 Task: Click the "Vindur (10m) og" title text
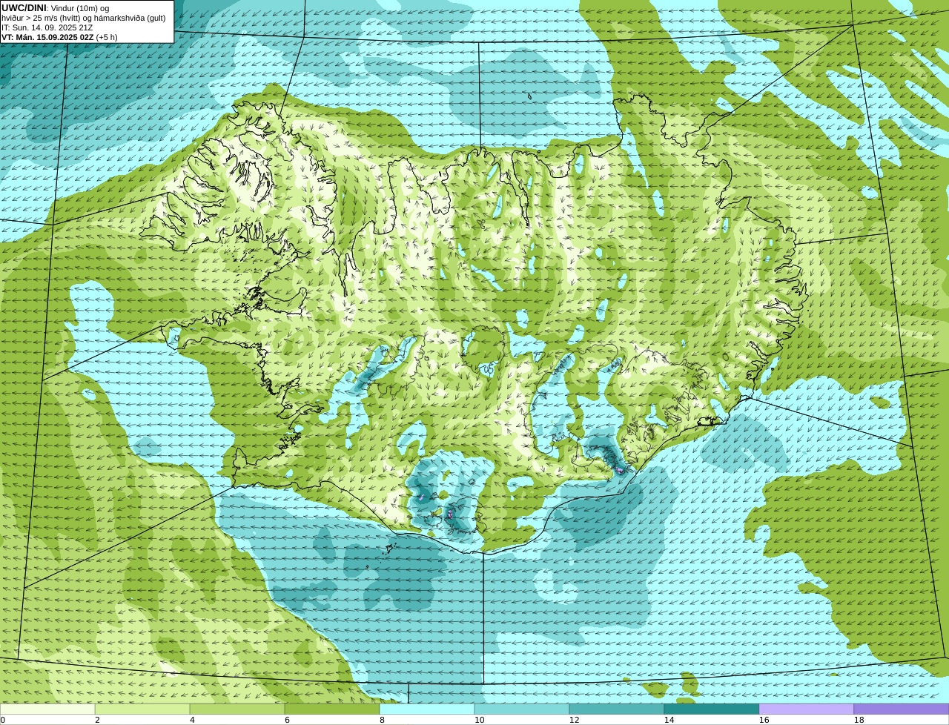[x=79, y=8]
